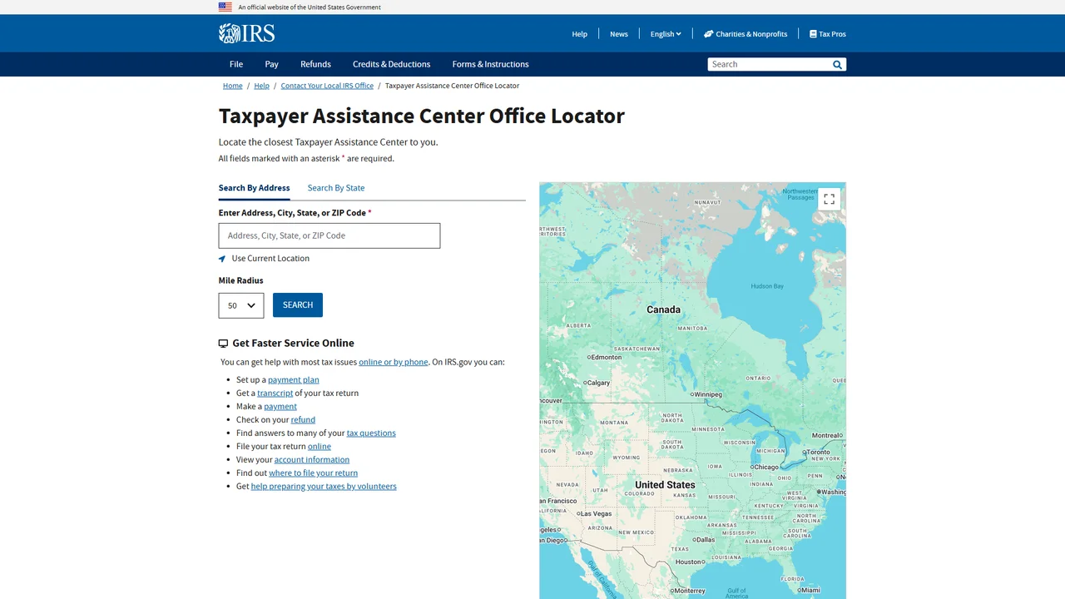Screen dimensions: 1065x599
Task: Open where to file your return link
Action: pos(313,473)
